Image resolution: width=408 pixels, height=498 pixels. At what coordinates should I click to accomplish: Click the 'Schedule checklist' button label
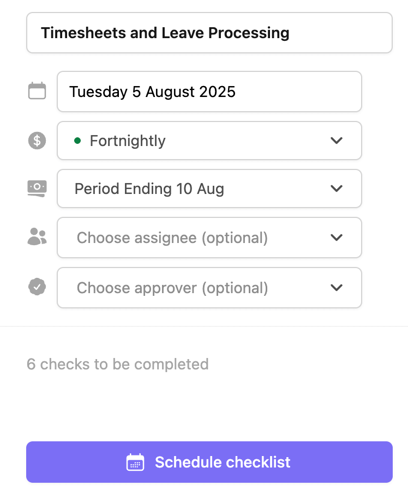coord(223,462)
